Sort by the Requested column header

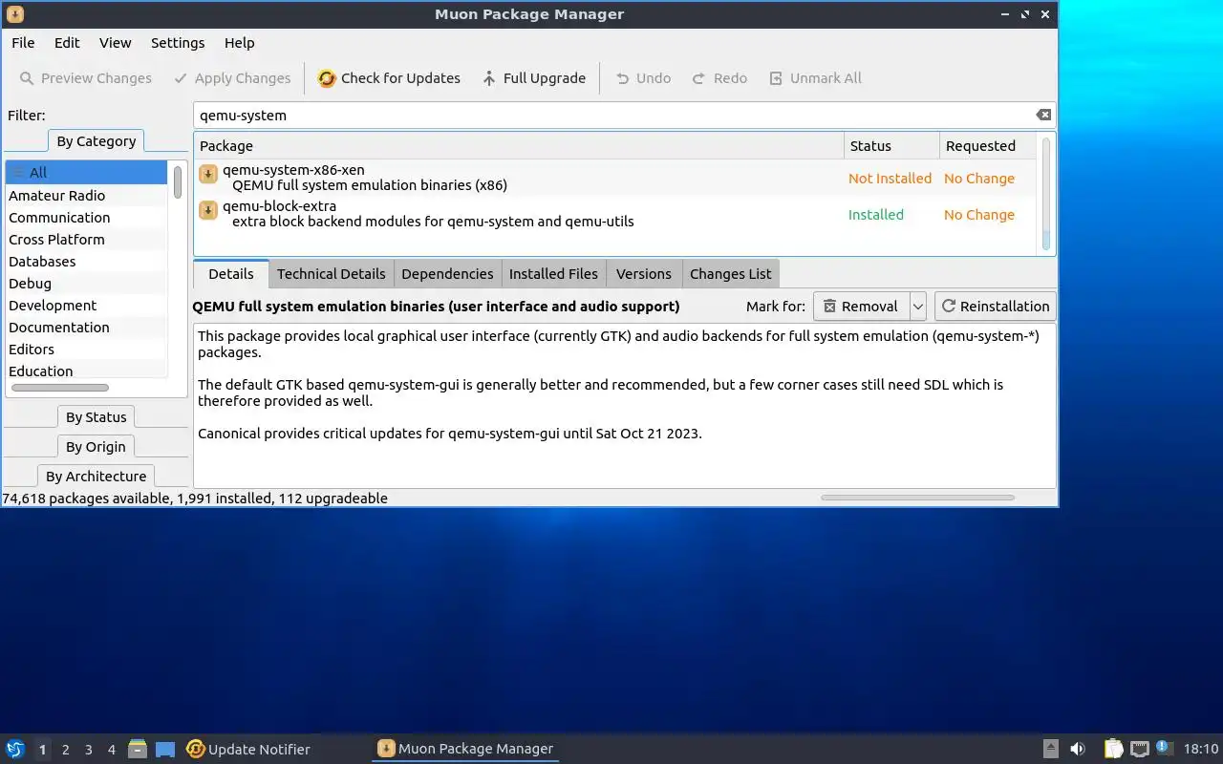coord(988,146)
